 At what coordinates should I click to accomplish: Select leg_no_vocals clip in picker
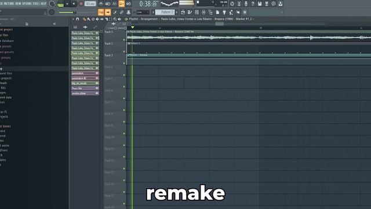pyautogui.click(x=85, y=83)
